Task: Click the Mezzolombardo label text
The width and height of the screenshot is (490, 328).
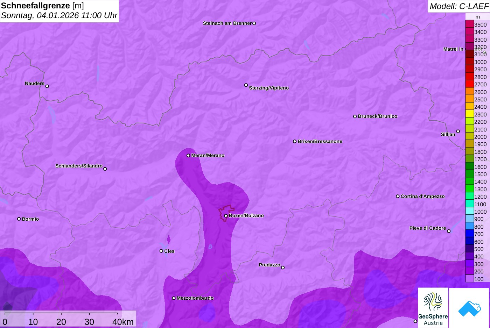Action: coord(195,298)
